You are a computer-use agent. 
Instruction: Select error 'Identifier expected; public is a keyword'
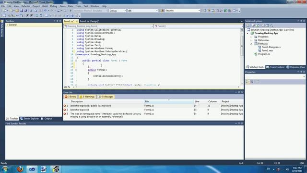(x=153, y=106)
